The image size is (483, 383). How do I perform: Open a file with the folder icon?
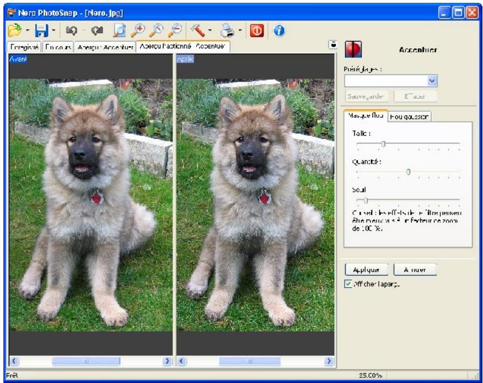click(x=14, y=31)
